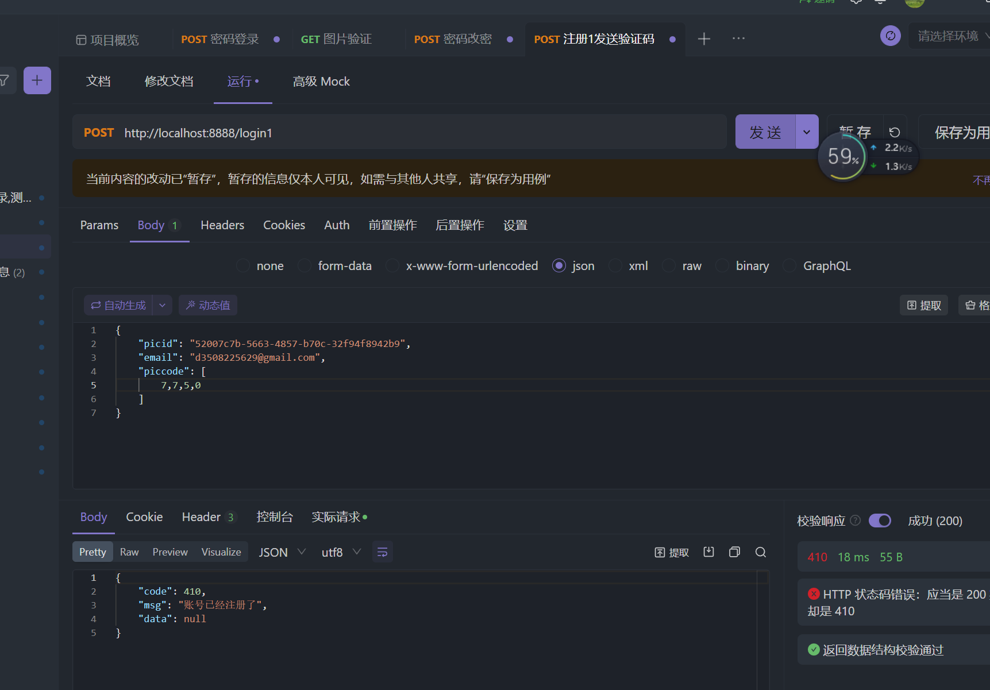Open the 控制台 console tab
The width and height of the screenshot is (990, 690).
tap(275, 517)
